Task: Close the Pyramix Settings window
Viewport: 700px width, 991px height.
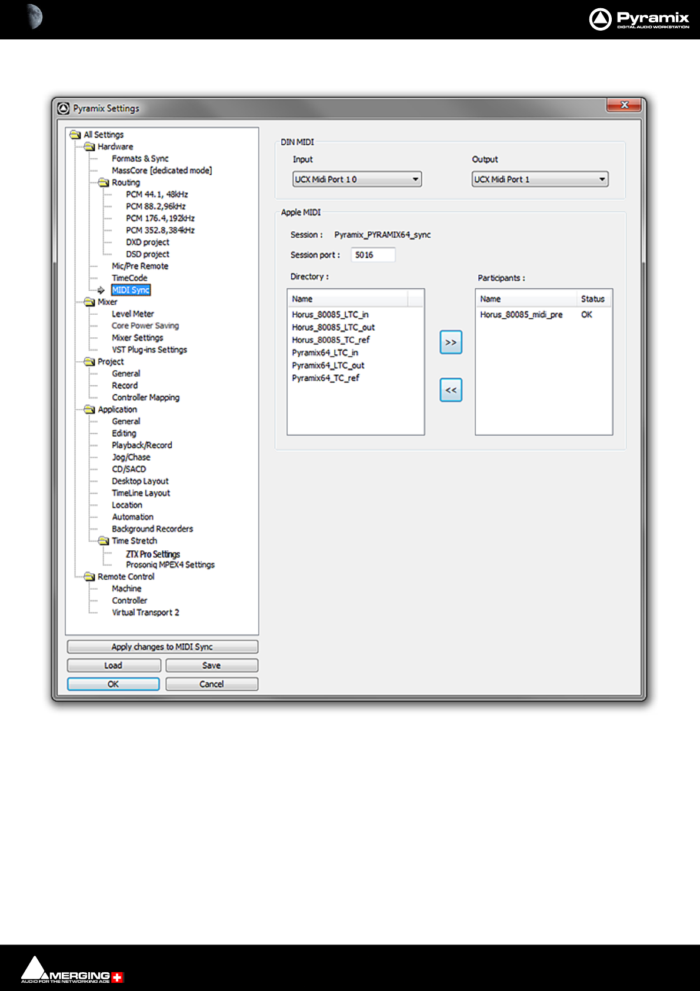Action: click(x=624, y=105)
